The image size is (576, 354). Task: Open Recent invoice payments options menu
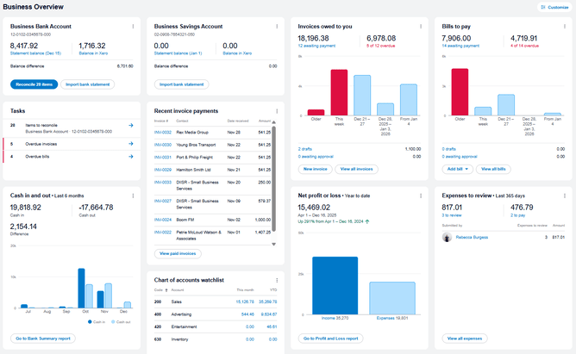click(x=276, y=110)
